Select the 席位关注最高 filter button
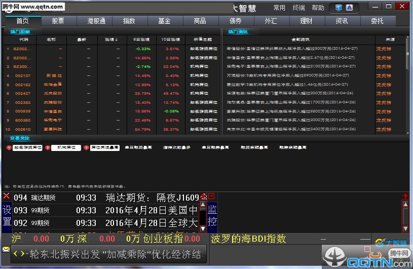Screen dimensions: 413x269 pyautogui.click(x=105, y=147)
